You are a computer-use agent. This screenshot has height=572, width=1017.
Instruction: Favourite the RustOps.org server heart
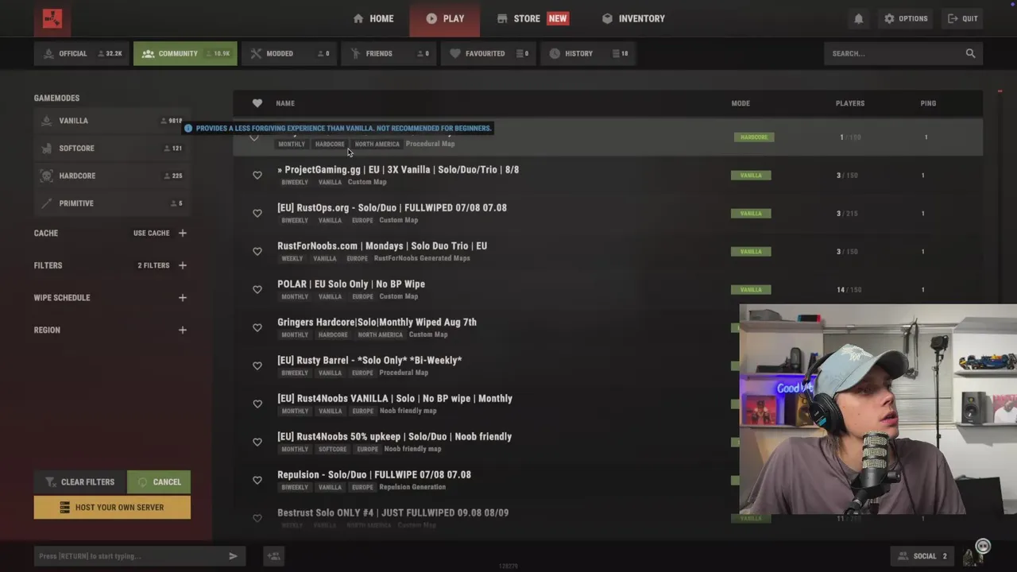click(x=257, y=214)
